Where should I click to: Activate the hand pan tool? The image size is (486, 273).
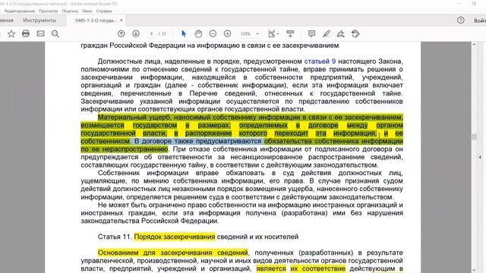tap(198, 33)
